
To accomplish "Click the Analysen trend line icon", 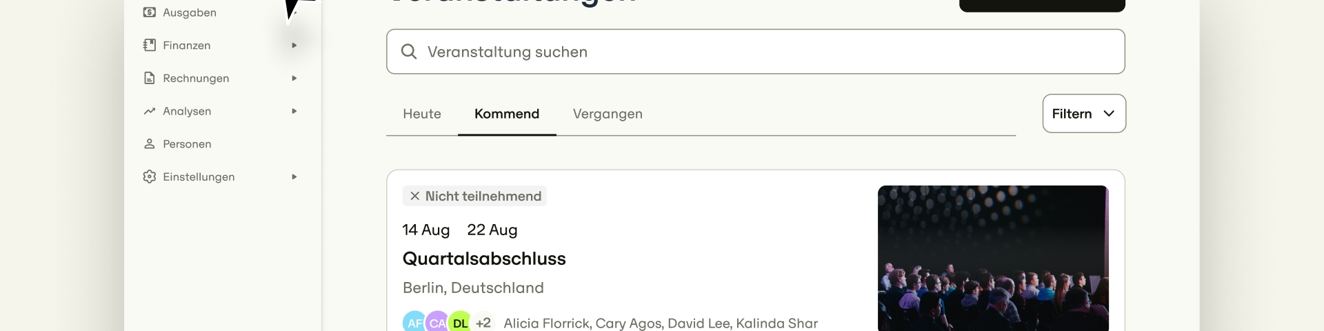I will coord(149,111).
